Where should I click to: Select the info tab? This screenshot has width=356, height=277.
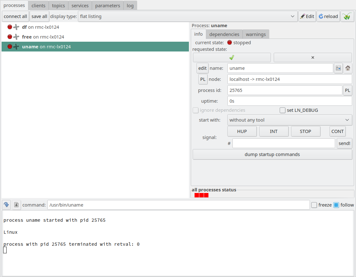pos(198,34)
